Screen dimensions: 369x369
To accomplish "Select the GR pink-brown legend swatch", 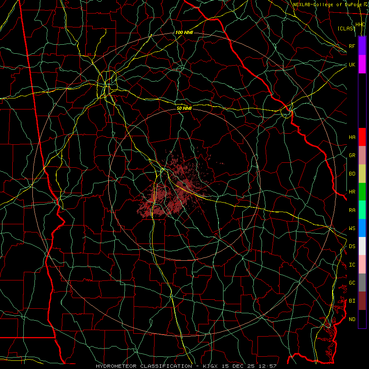I will (362, 155).
